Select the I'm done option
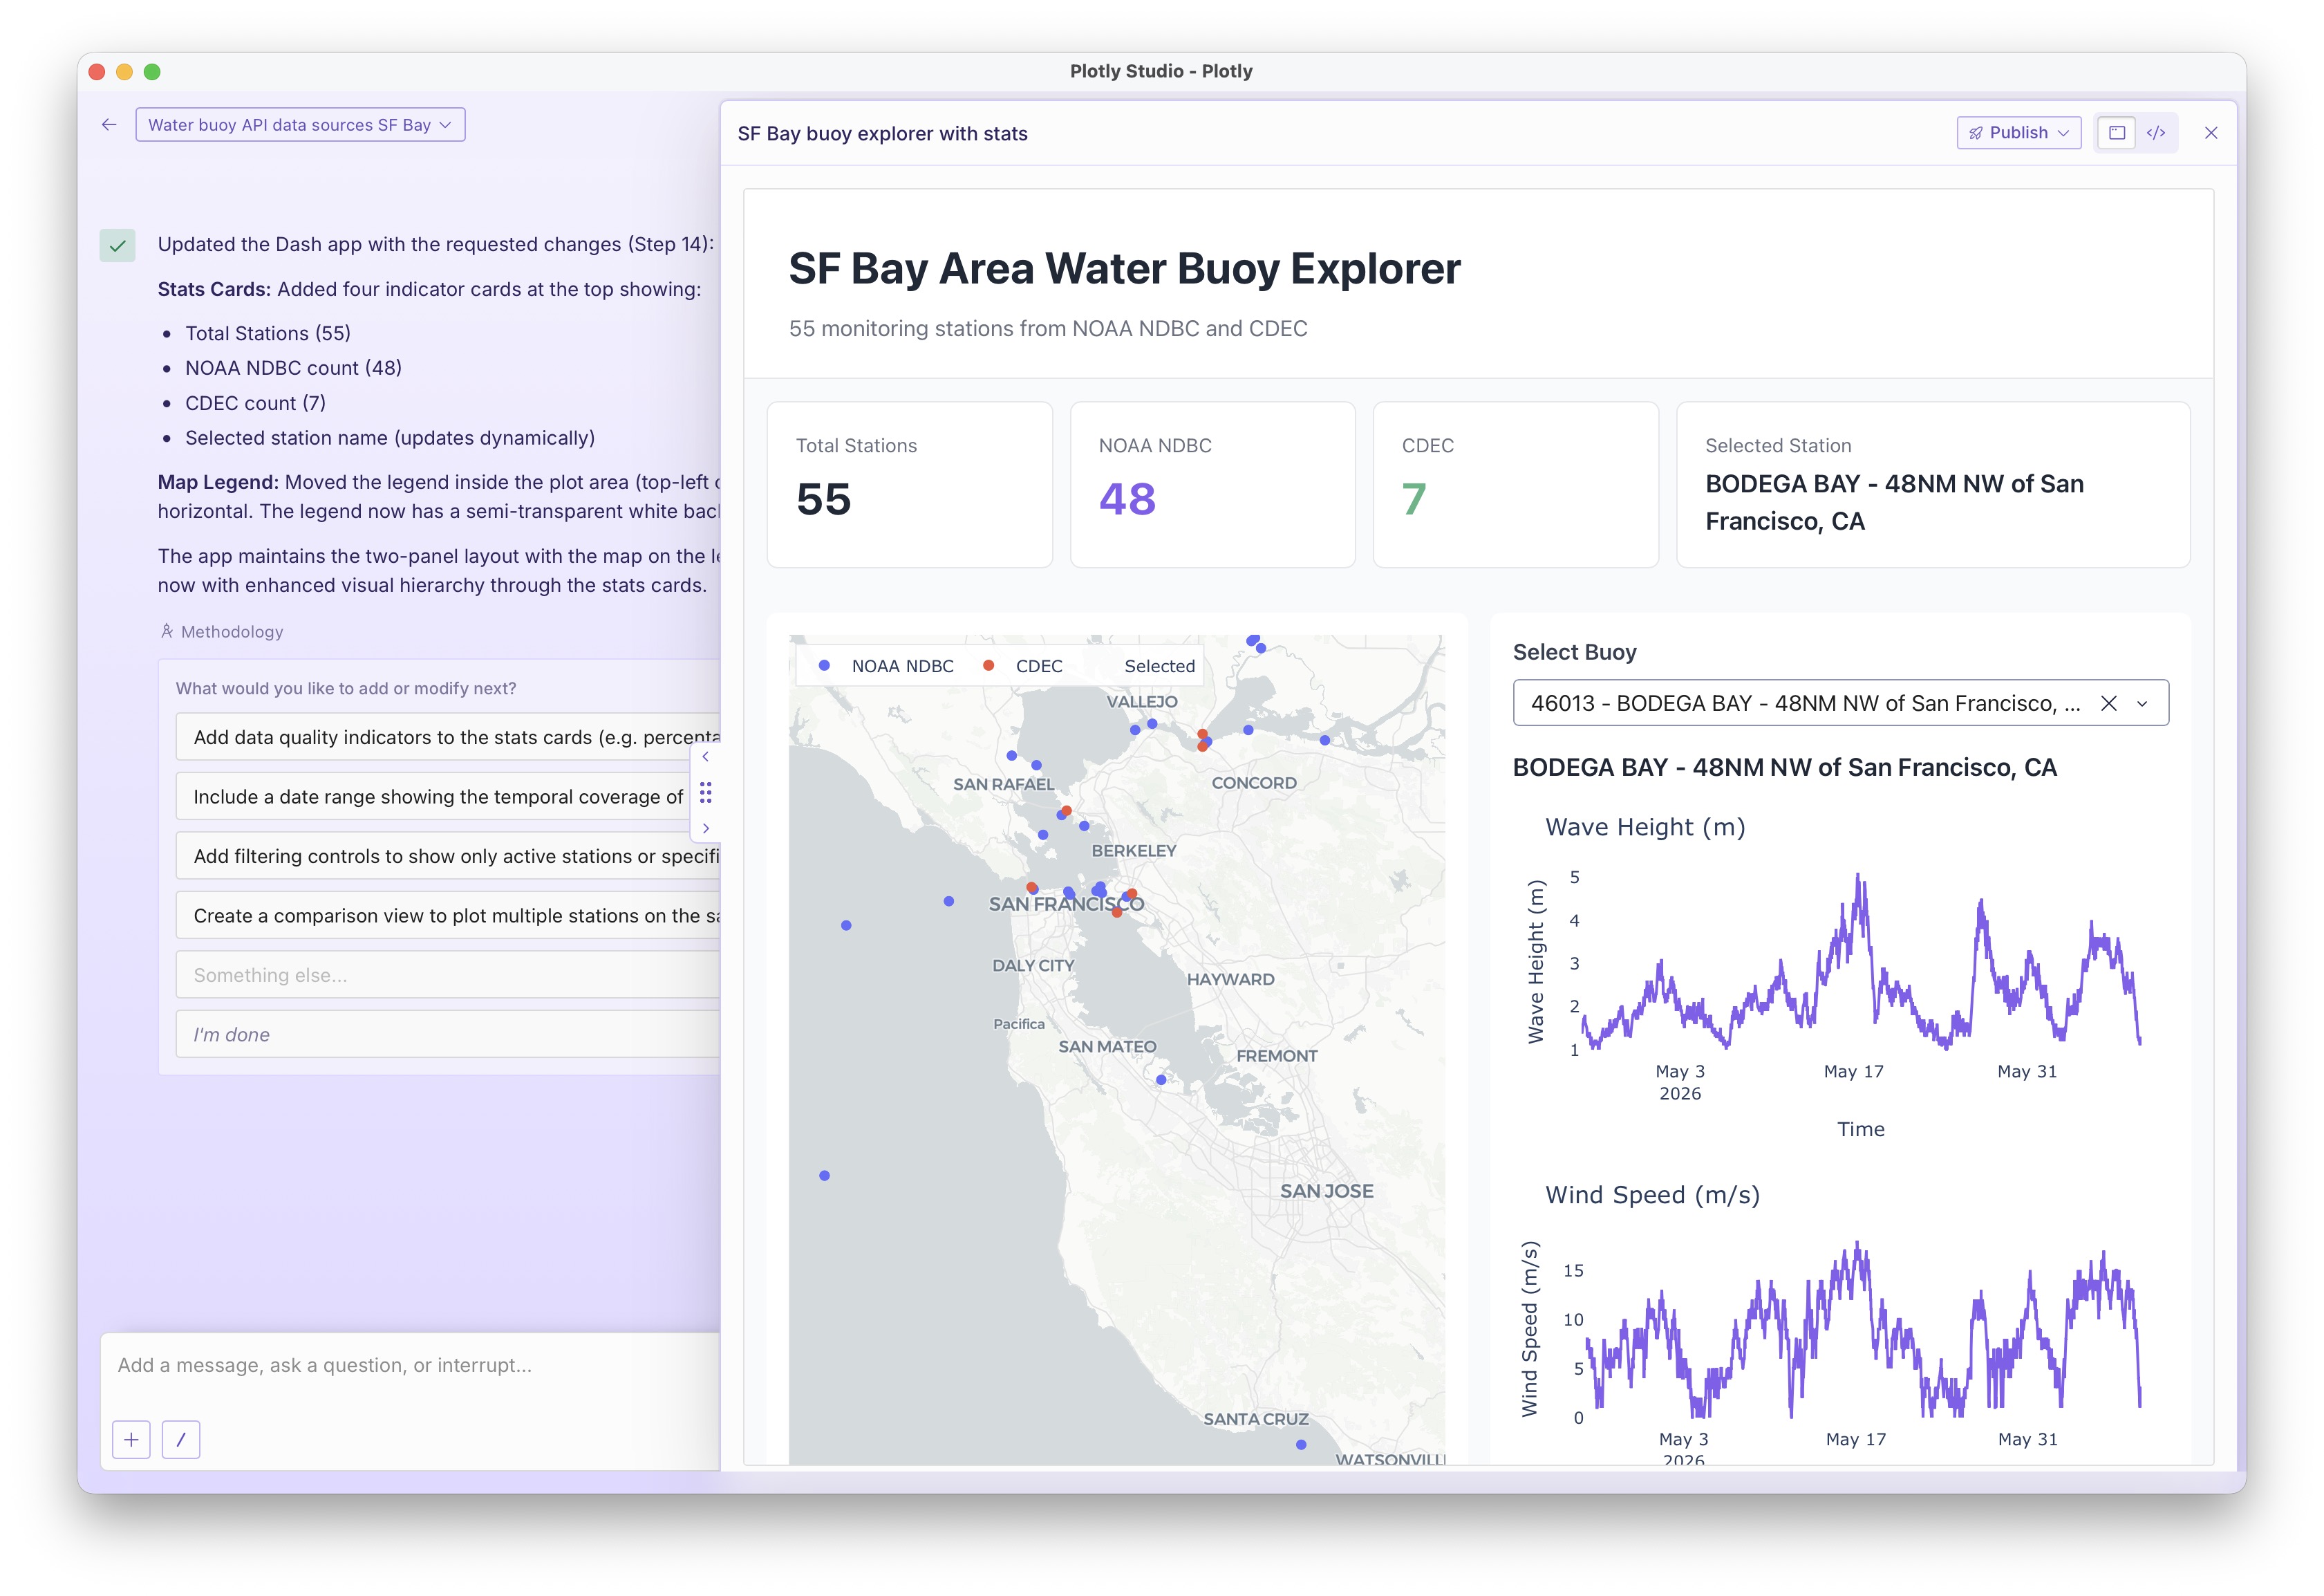 [448, 1034]
